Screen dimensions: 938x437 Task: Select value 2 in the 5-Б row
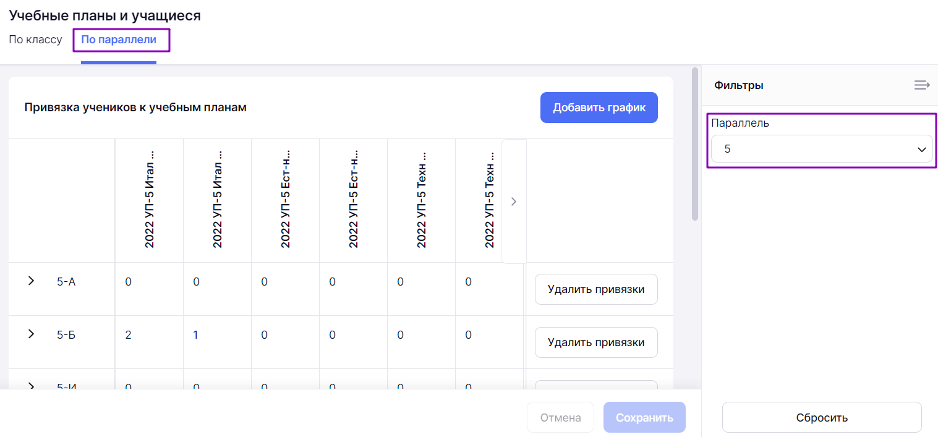coord(128,335)
